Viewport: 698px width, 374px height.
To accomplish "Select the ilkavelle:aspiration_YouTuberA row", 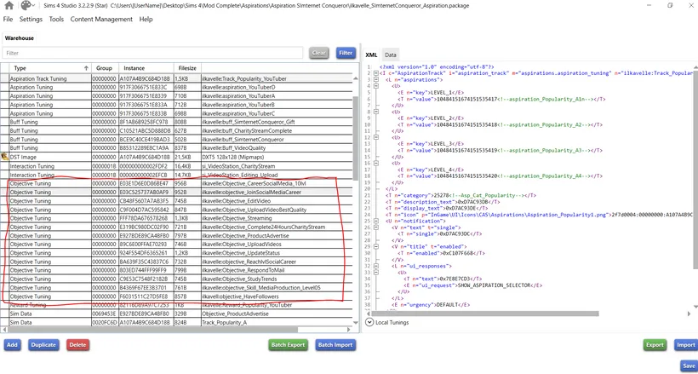I will pos(177,95).
